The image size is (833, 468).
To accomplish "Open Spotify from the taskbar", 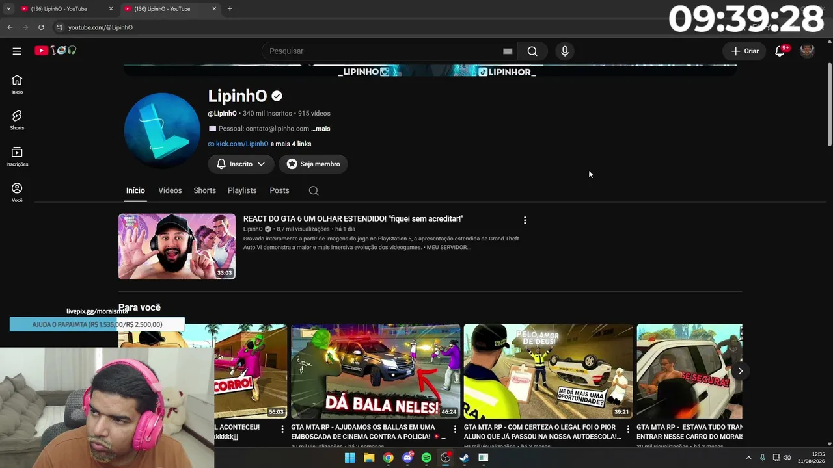I will point(426,458).
